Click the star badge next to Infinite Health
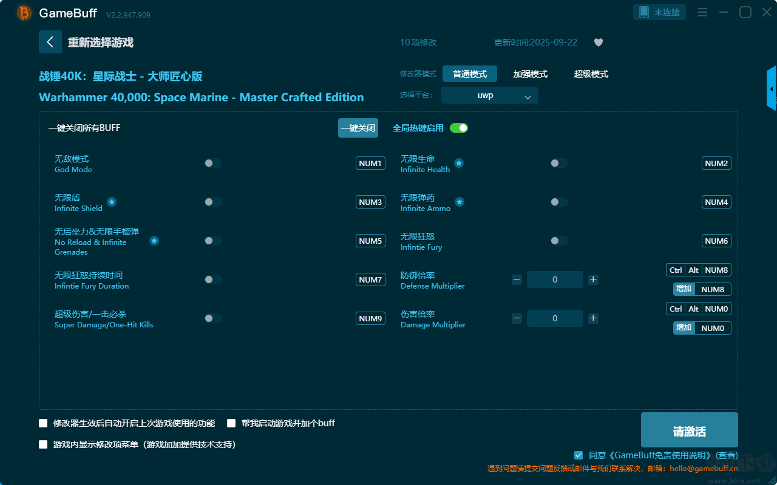 coord(459,163)
